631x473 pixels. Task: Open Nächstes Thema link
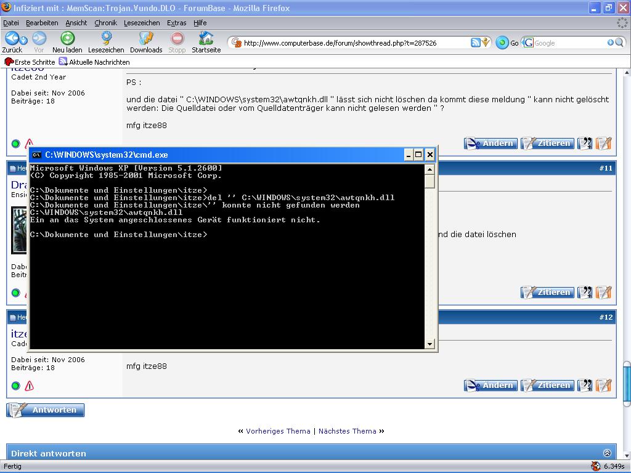(x=348, y=431)
